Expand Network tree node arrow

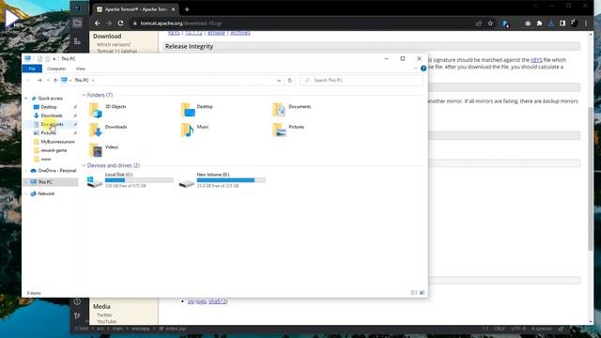pos(26,194)
